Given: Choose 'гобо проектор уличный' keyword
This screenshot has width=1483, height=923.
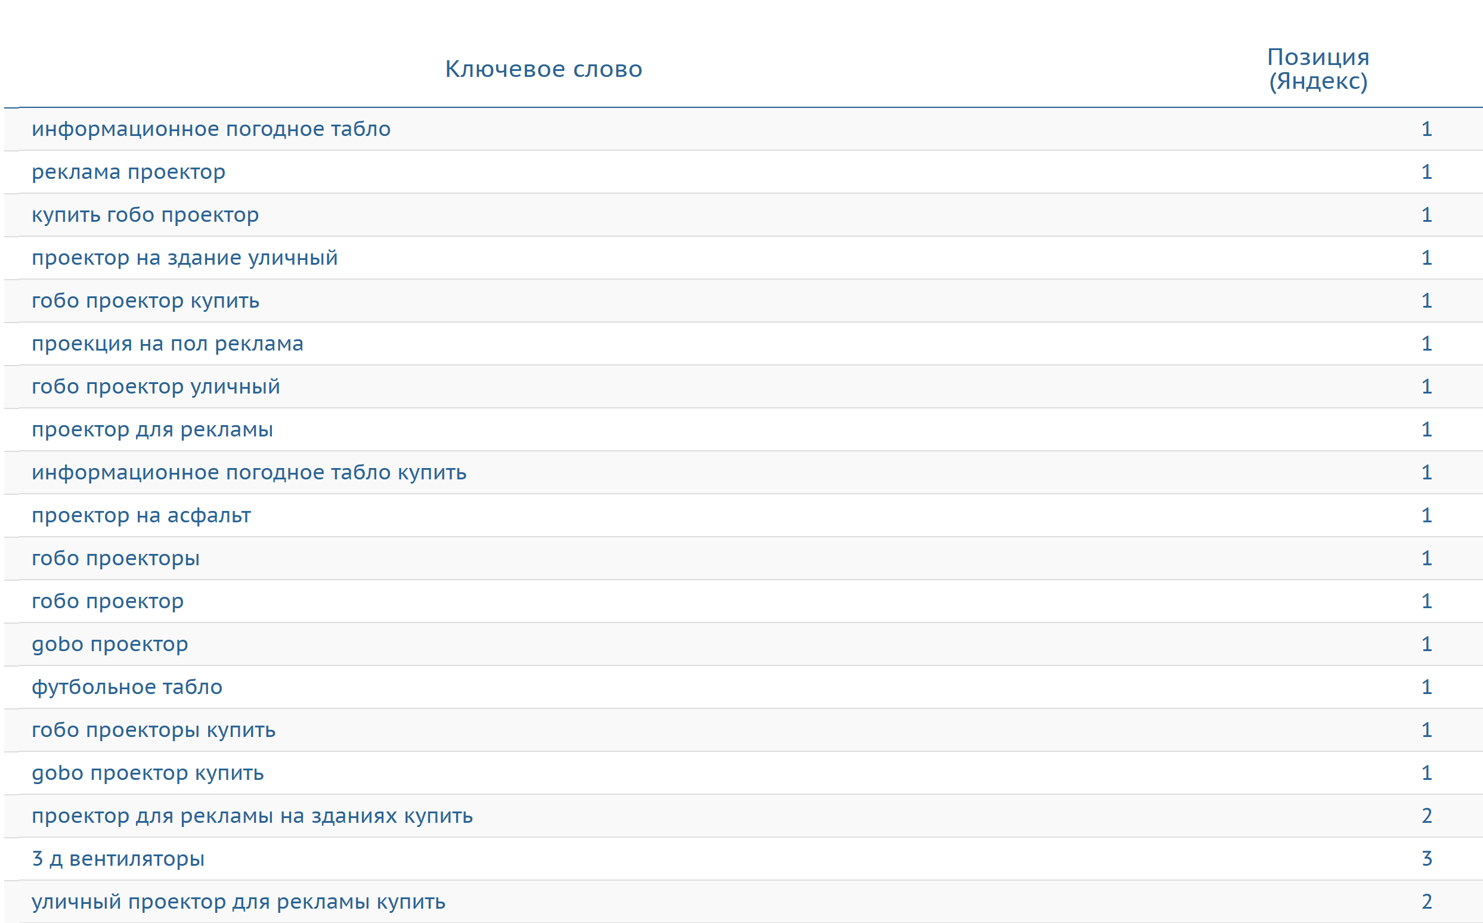Looking at the screenshot, I should [156, 386].
